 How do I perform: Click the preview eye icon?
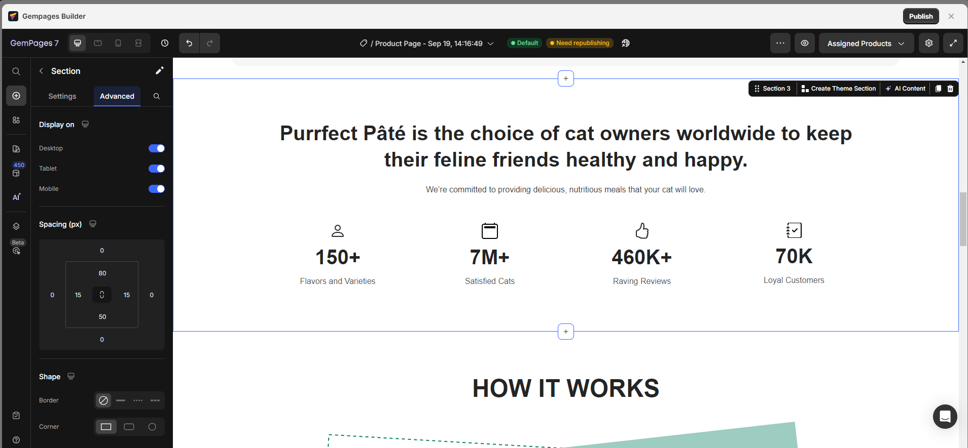click(804, 43)
